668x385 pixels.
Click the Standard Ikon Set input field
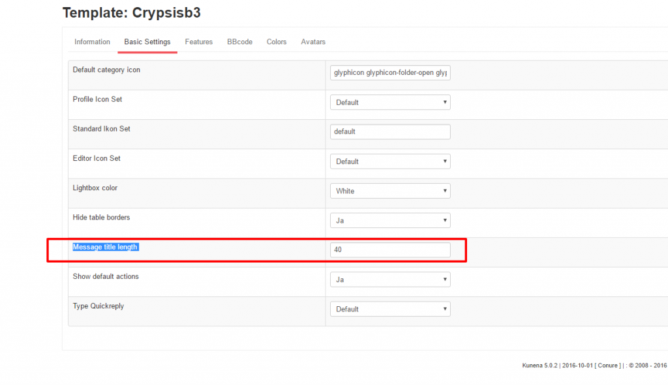390,132
